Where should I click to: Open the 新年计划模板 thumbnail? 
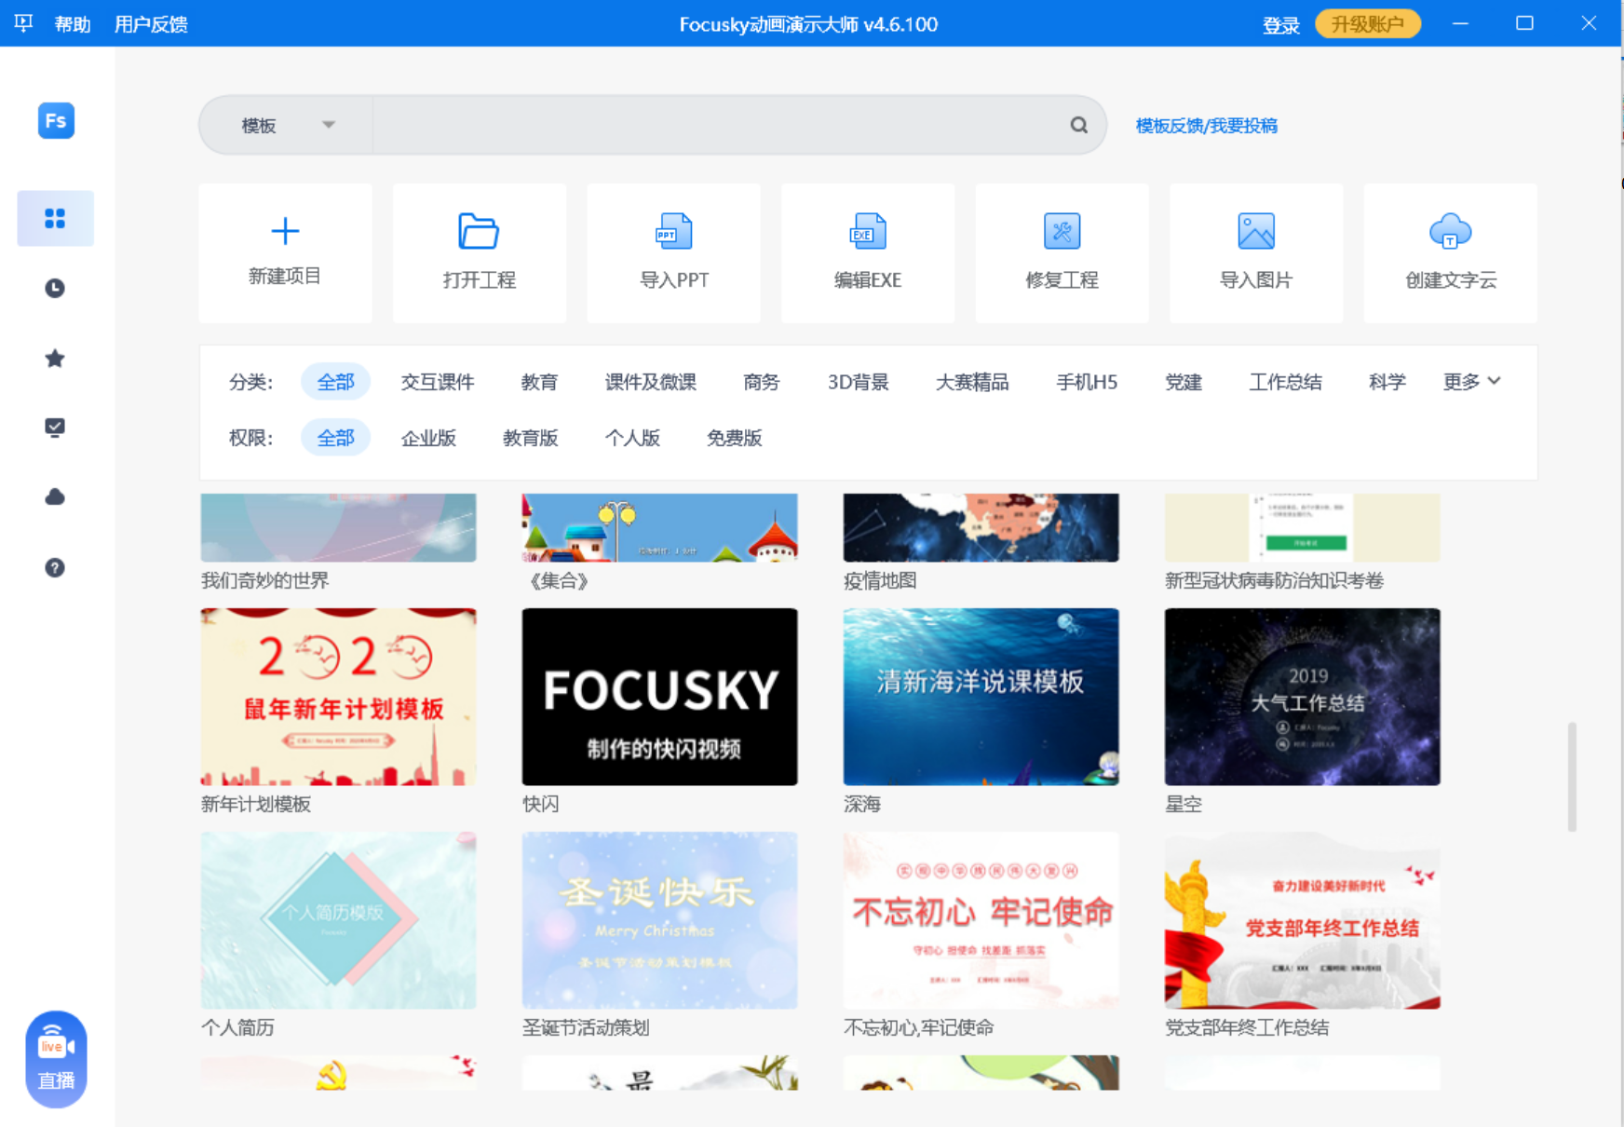tap(338, 697)
